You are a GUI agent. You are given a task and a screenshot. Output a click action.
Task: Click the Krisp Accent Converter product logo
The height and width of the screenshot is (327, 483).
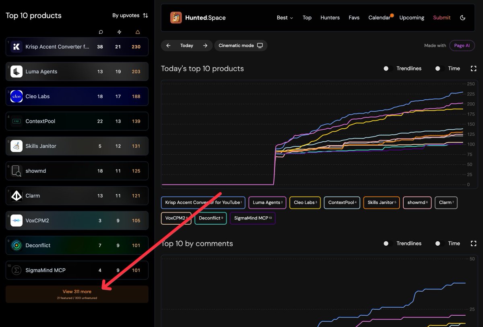[17, 47]
